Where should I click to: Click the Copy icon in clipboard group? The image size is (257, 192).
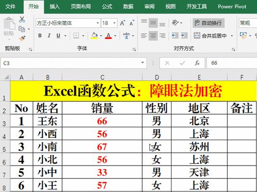coord(22,29)
